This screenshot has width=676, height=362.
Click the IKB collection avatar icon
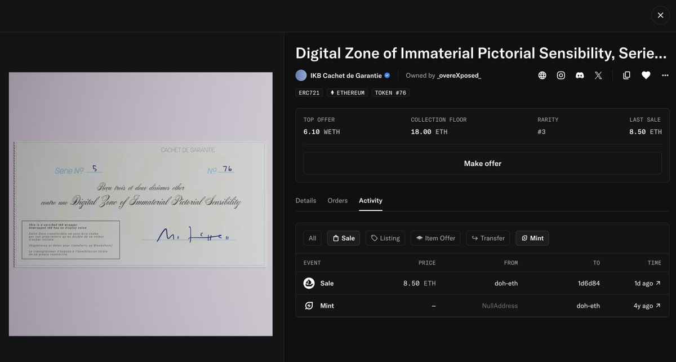coord(301,75)
